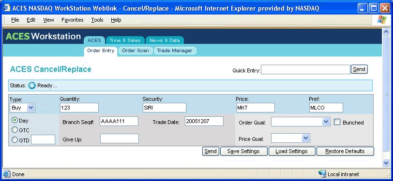This screenshot has height=181, width=393.
Task: Select the Order Scan subtab
Action: tap(136, 51)
